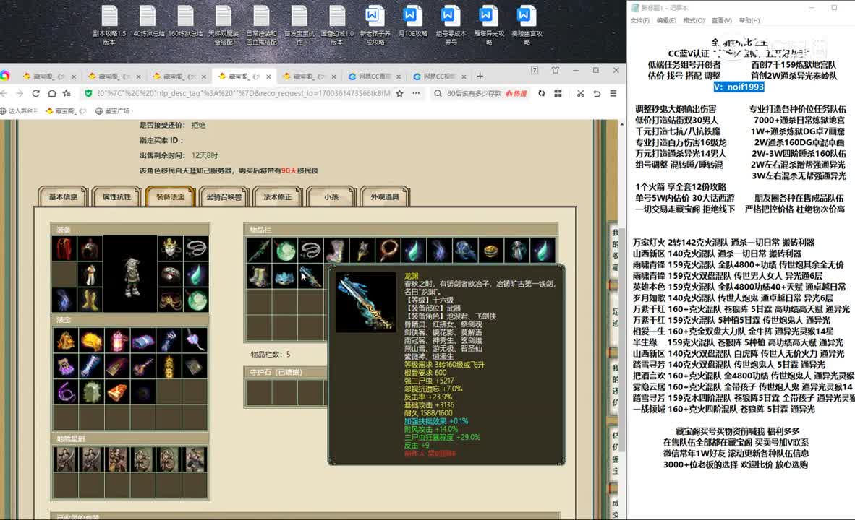Bookmark page with the address-bar star

point(400,94)
